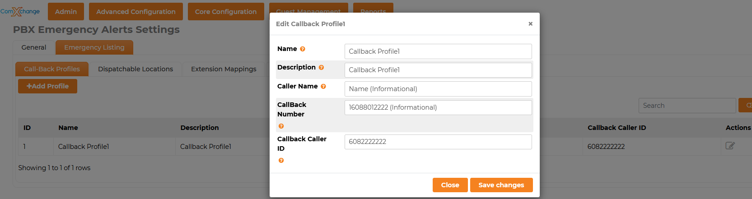The width and height of the screenshot is (752, 199).
Task: Switch to the General tab
Action: click(x=34, y=47)
